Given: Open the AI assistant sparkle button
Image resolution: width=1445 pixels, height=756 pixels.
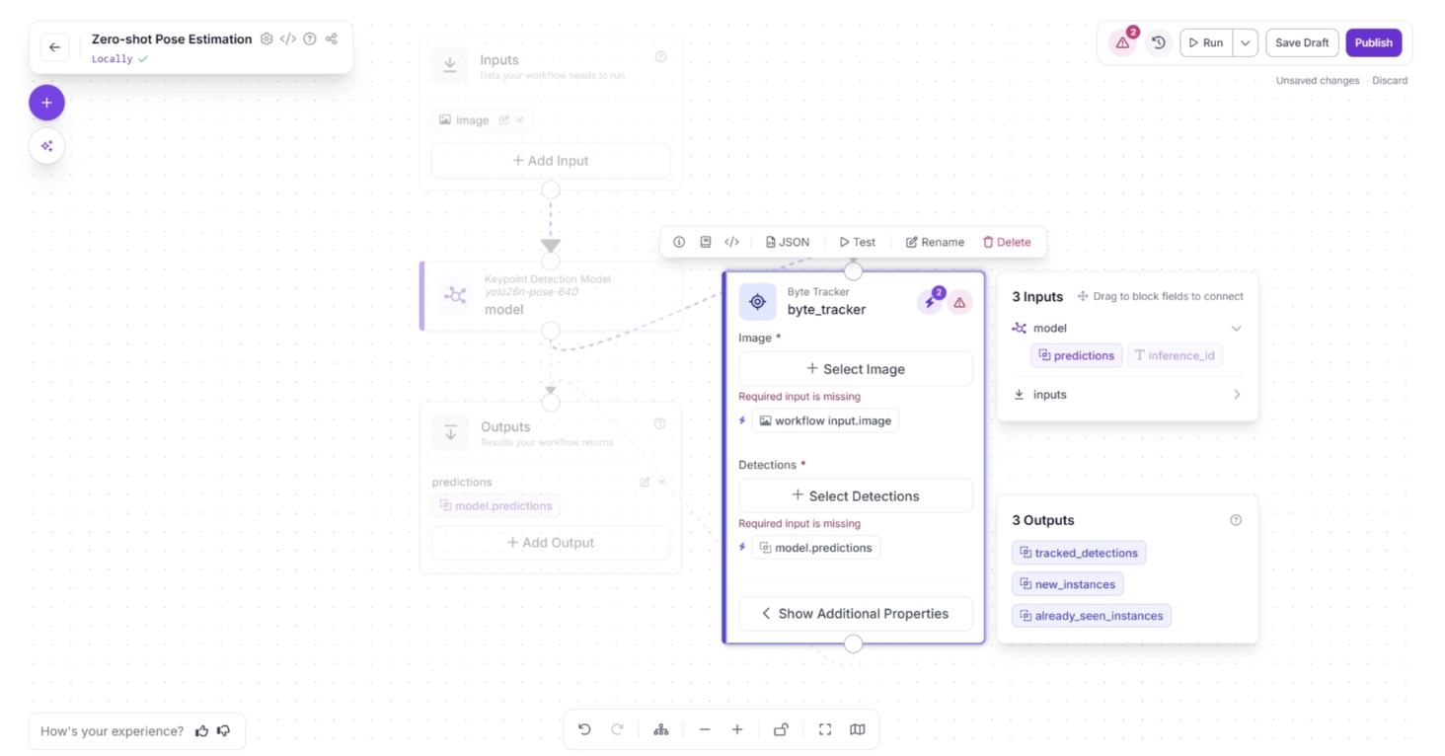Looking at the screenshot, I should [x=46, y=146].
